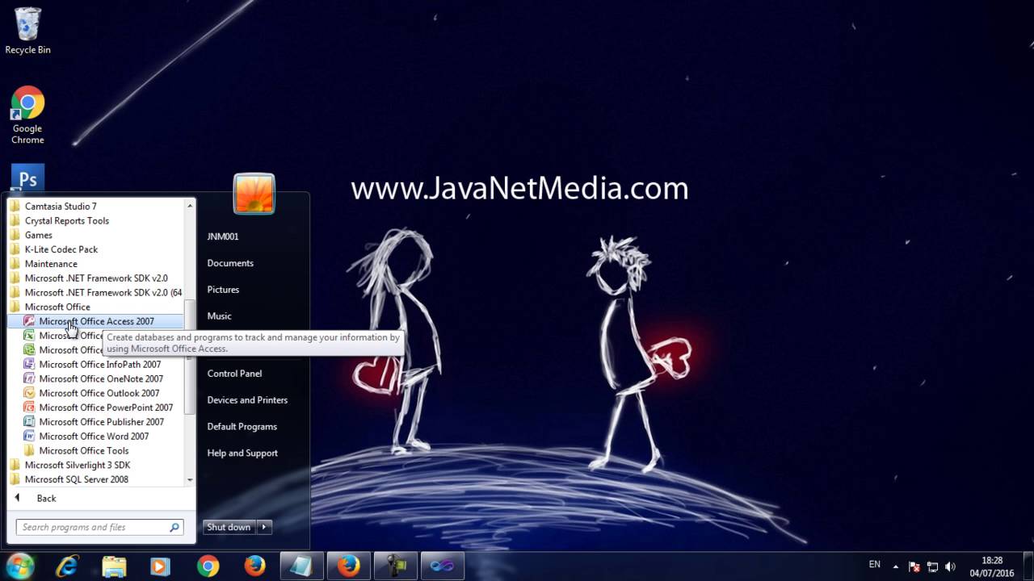Open Windows Explorer folder taskbar icon
This screenshot has width=1034, height=581.
pos(114,566)
